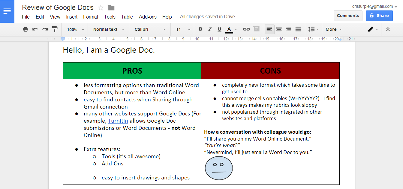Print the document
The image size is (403, 189).
point(26,29)
